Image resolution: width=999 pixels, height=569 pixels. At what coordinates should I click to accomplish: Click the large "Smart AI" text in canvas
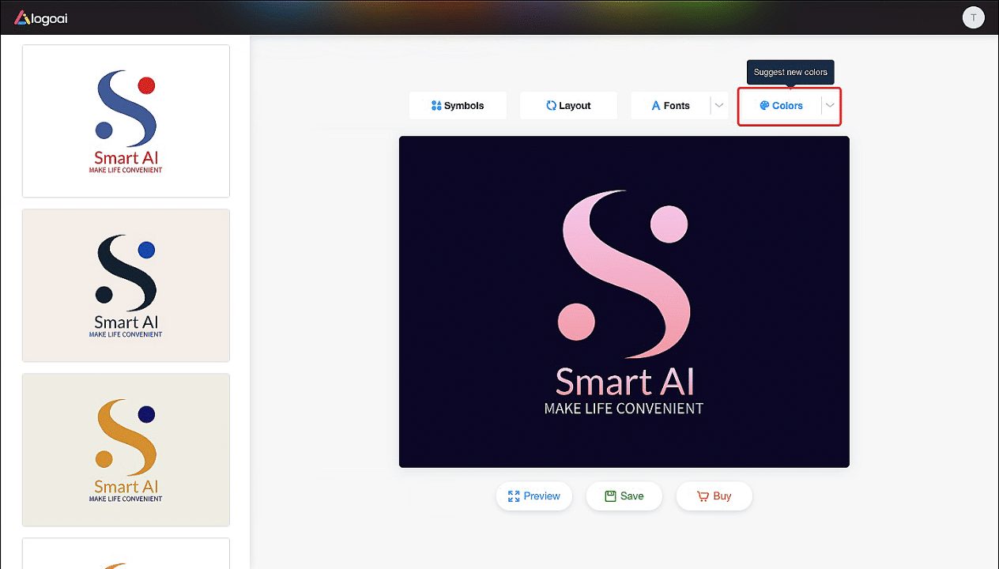click(x=624, y=382)
